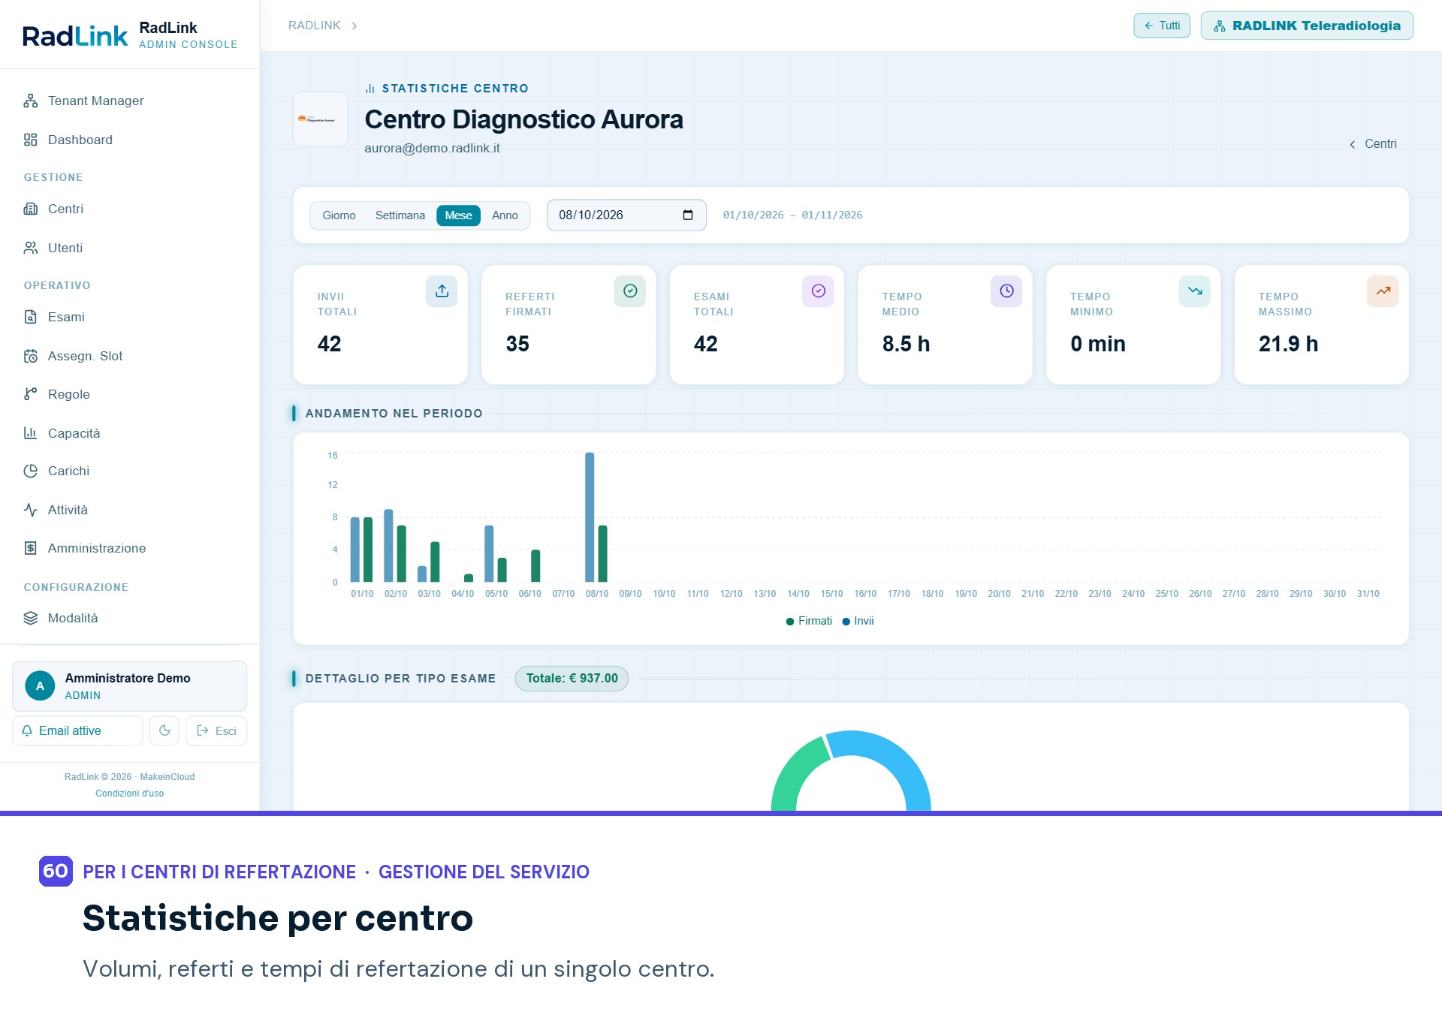Open Capacità chart icon

point(30,433)
